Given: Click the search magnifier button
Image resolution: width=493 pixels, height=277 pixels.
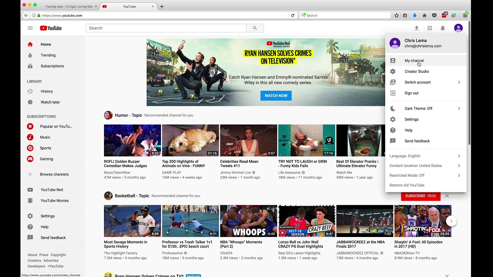Looking at the screenshot, I should 255,28.
